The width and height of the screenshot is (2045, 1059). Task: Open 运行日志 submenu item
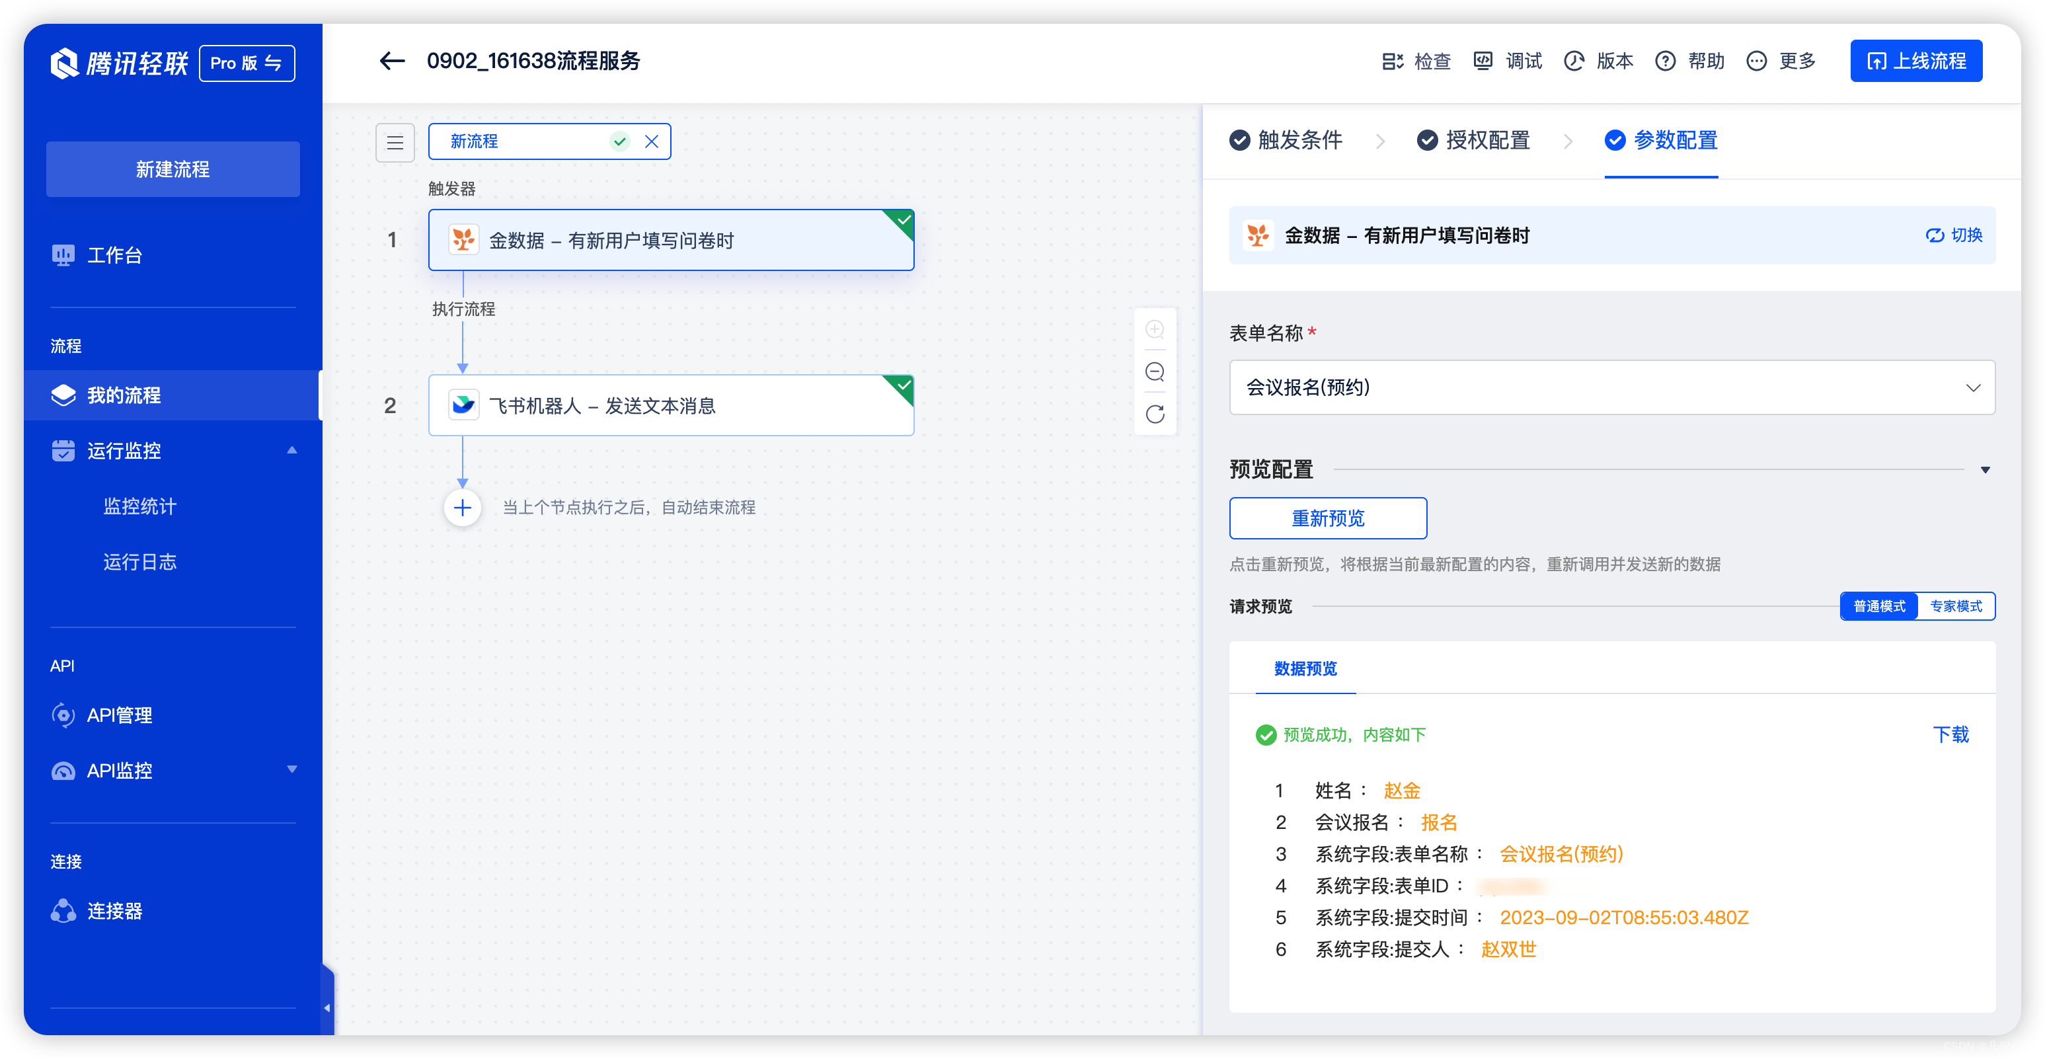[139, 562]
